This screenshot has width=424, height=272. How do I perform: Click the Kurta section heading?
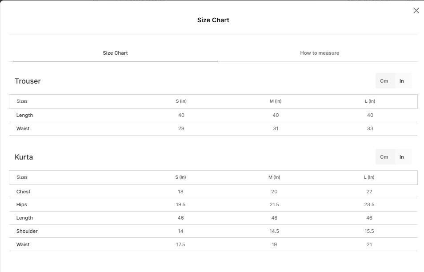[x=24, y=157]
